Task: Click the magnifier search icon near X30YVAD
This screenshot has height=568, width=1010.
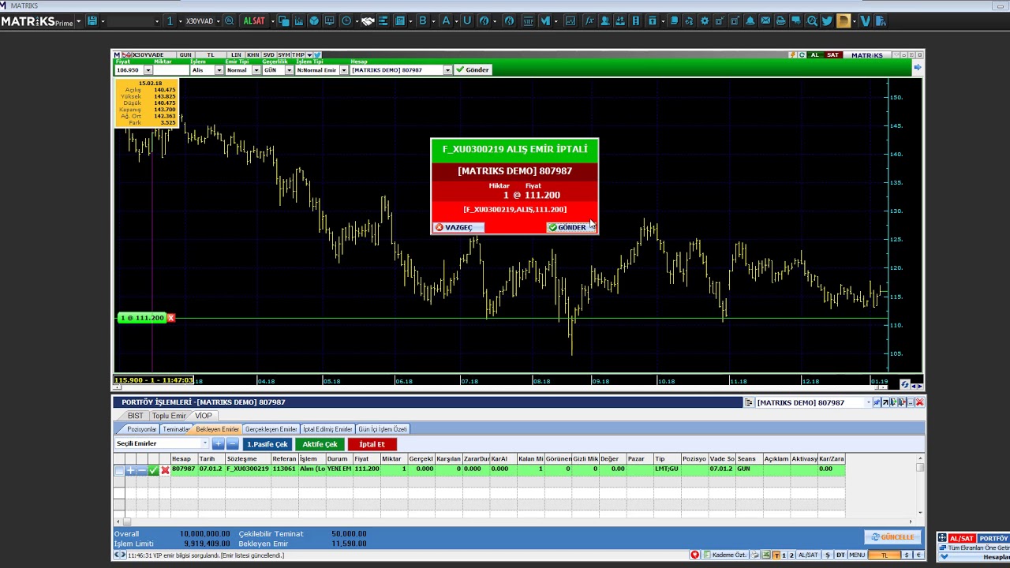Action: 229,21
